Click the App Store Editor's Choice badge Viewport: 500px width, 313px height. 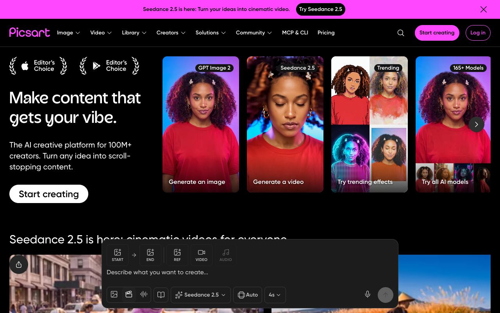38,66
